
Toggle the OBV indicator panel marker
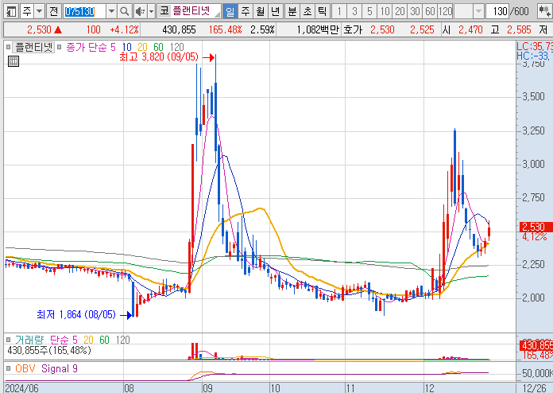(8, 369)
